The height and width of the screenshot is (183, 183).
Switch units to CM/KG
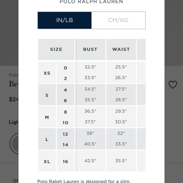click(x=118, y=20)
